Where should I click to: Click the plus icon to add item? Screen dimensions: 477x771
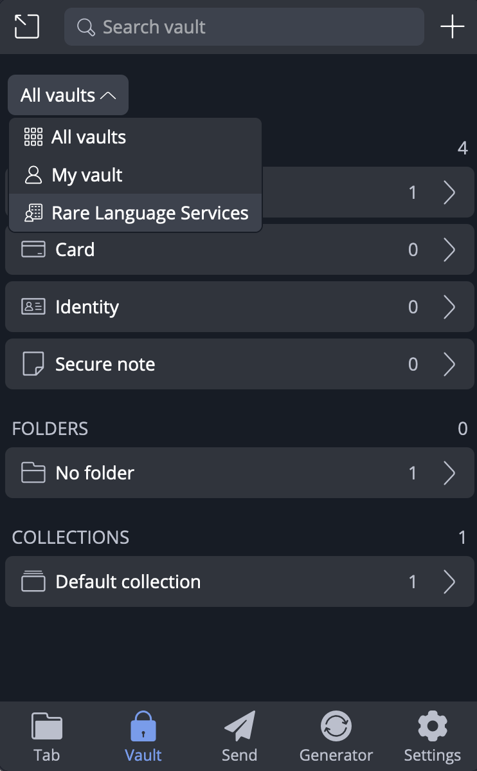452,26
